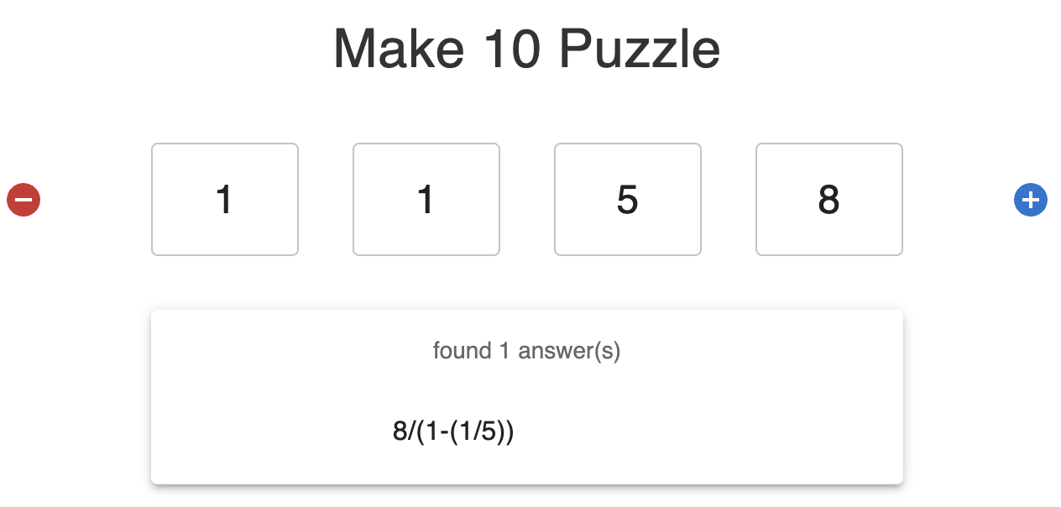Screen dimensions: 1061x507
Task: Click inside the results panel
Action: (x=526, y=395)
